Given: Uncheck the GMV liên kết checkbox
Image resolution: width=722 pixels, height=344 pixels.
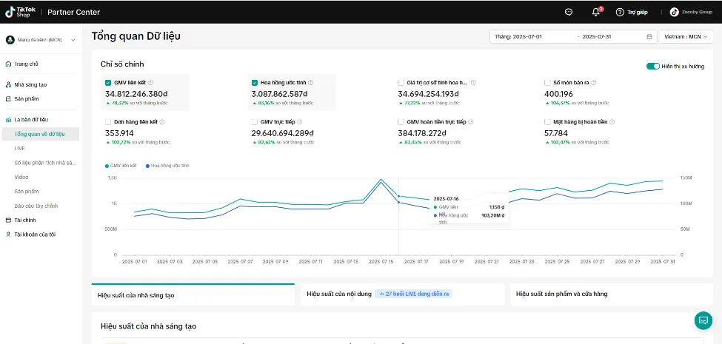Looking at the screenshot, I should click(109, 83).
